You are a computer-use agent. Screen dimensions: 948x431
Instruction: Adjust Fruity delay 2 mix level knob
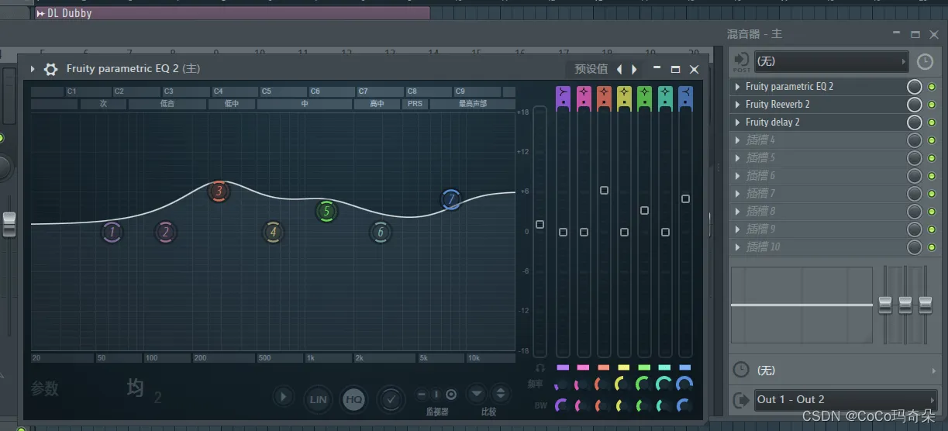click(915, 122)
